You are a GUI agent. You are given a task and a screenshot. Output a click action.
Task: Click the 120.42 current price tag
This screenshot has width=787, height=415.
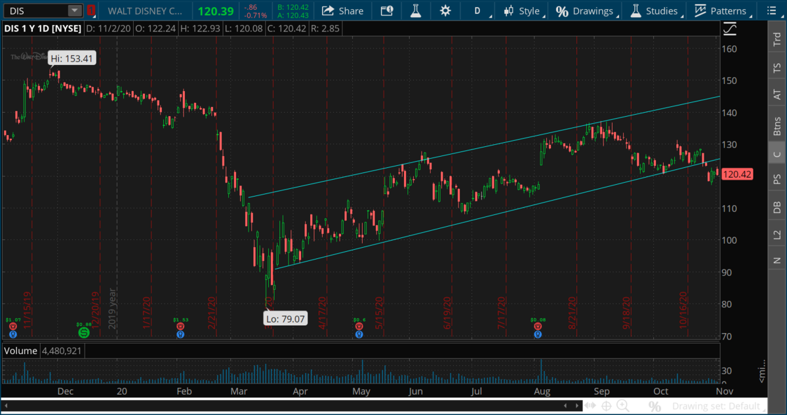tap(738, 174)
